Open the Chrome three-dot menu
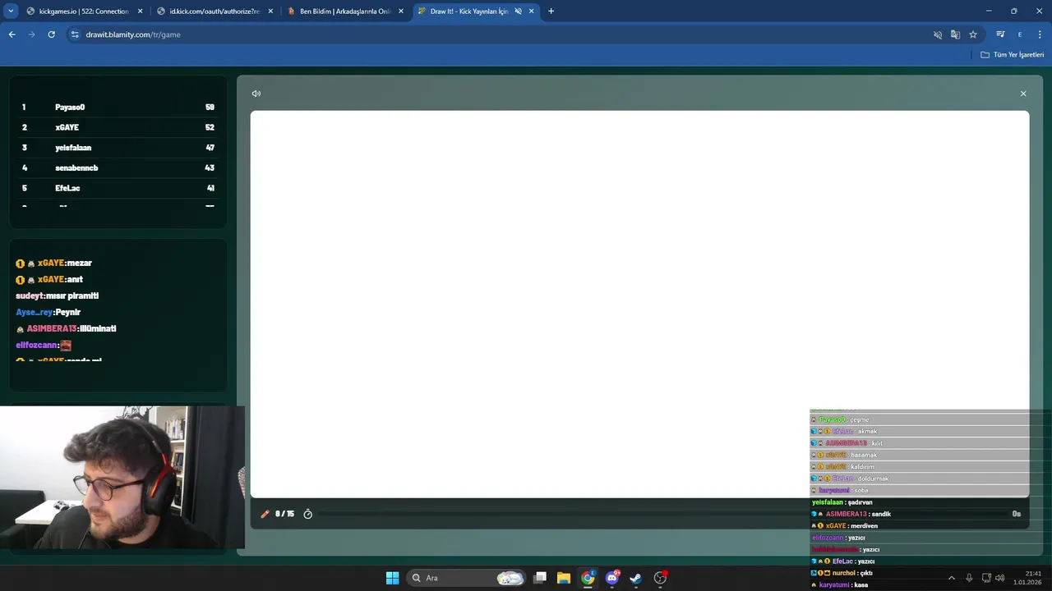This screenshot has height=591, width=1052. 1040,34
